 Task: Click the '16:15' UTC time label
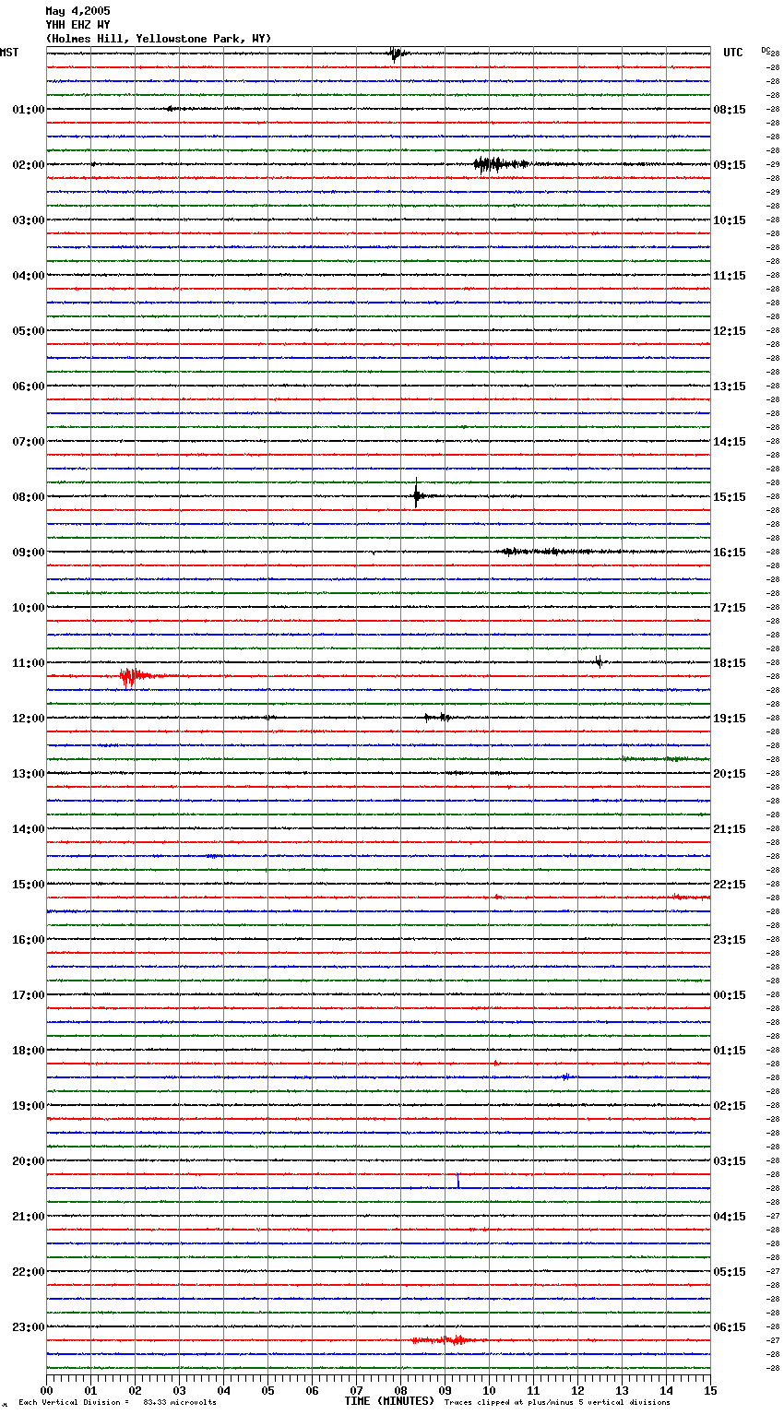[730, 553]
